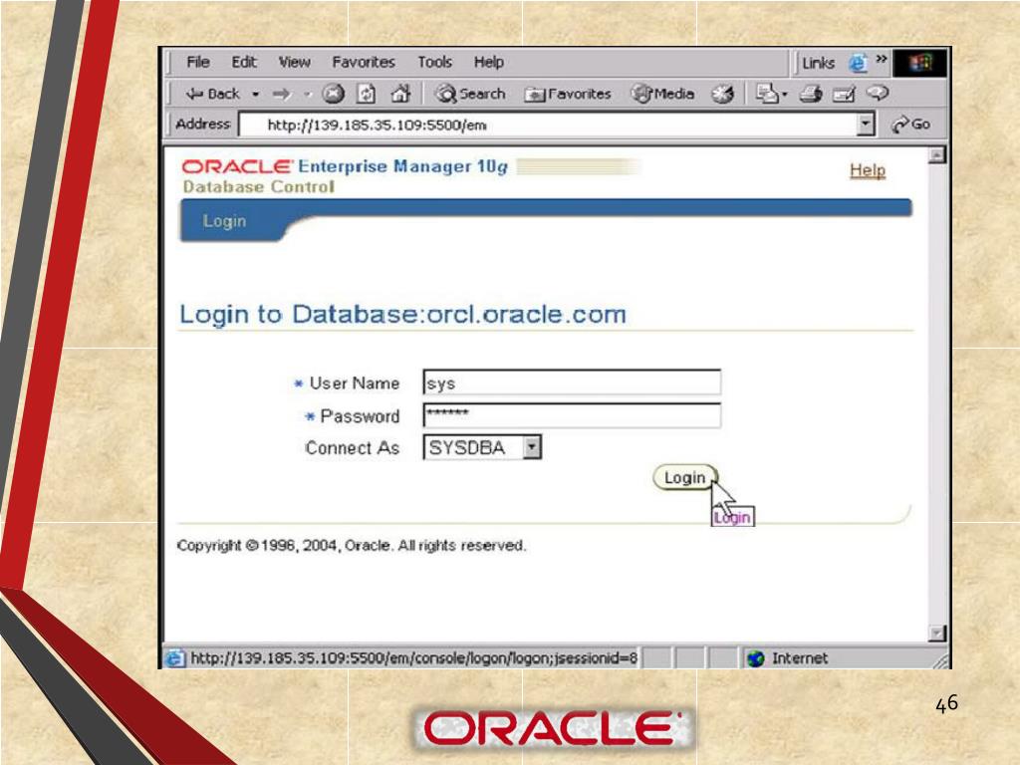The height and width of the screenshot is (765, 1020).
Task: Click the address bar URL field
Action: (549, 125)
